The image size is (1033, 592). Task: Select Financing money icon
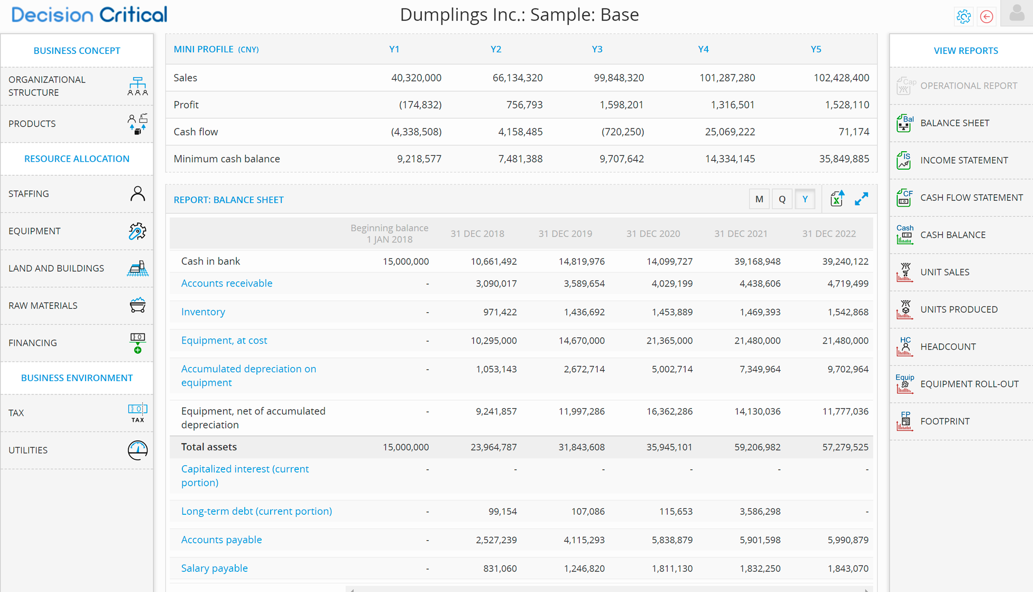tap(137, 343)
